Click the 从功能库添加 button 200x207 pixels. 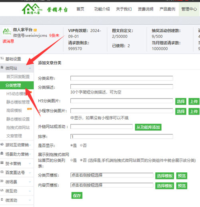tap(148, 127)
